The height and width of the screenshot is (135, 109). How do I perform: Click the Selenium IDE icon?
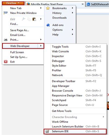click(x=47, y=131)
